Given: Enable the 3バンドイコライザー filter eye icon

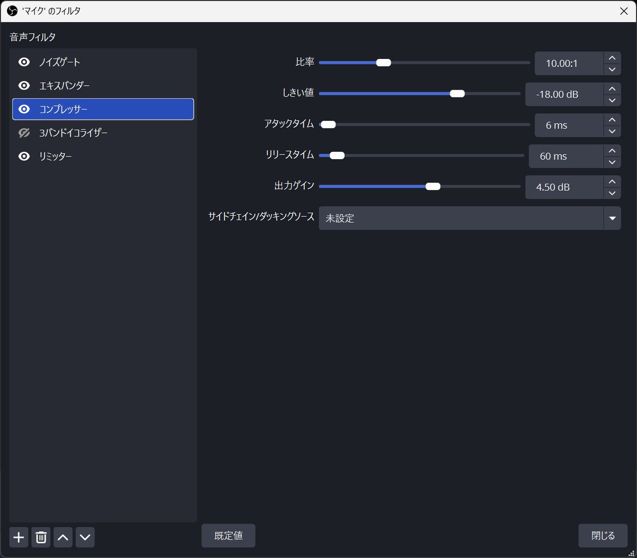Looking at the screenshot, I should [24, 133].
